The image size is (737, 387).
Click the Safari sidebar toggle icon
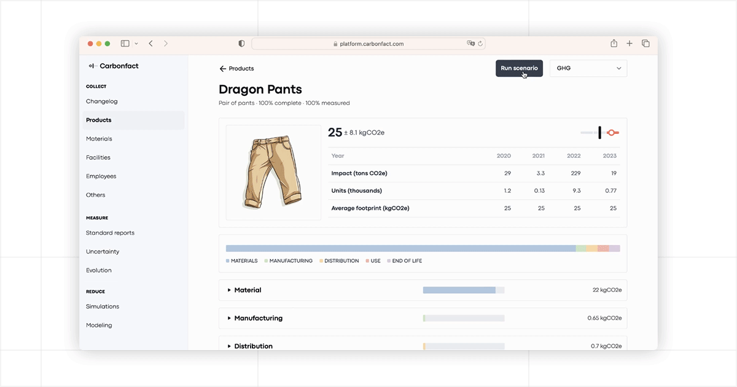click(123, 43)
